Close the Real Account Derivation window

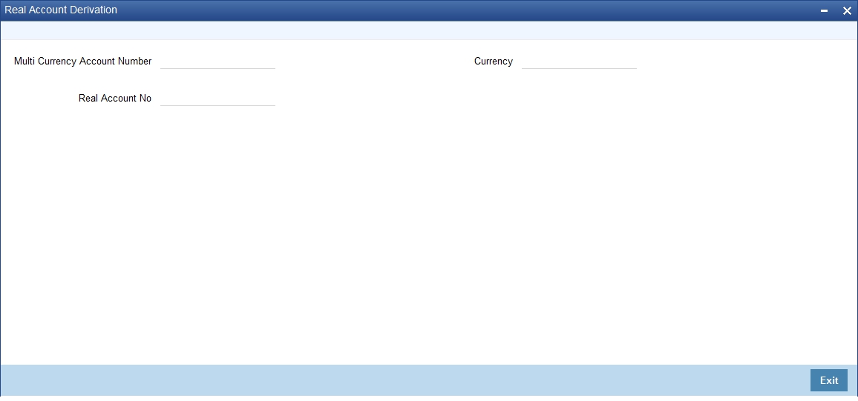pyautogui.click(x=847, y=10)
